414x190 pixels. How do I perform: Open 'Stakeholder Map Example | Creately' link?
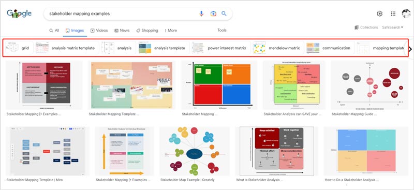pyautogui.click(x=187, y=180)
